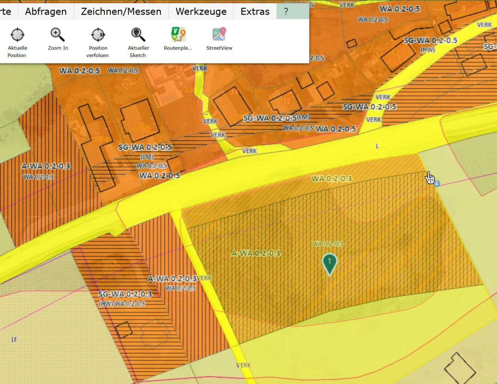The height and width of the screenshot is (384, 497).
Task: Select the Zoom In magnifier tool
Action: pos(57,35)
